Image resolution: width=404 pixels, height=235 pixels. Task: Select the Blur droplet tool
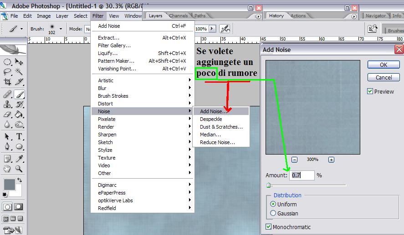(7, 125)
